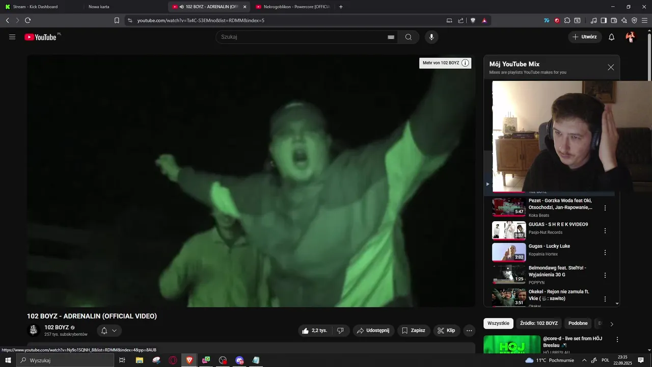652x367 pixels.
Task: Play Pezet - Gorzka Woda from the mix
Action: pos(509,207)
